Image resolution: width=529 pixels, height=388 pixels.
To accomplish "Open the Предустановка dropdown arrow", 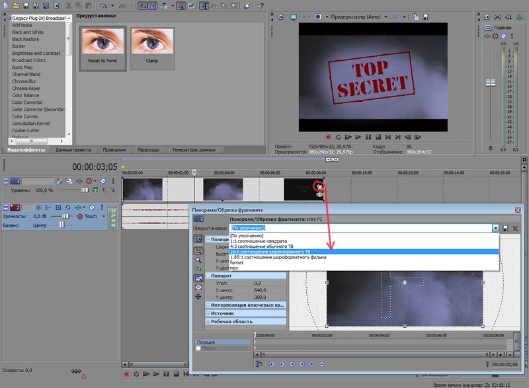I will pos(495,228).
